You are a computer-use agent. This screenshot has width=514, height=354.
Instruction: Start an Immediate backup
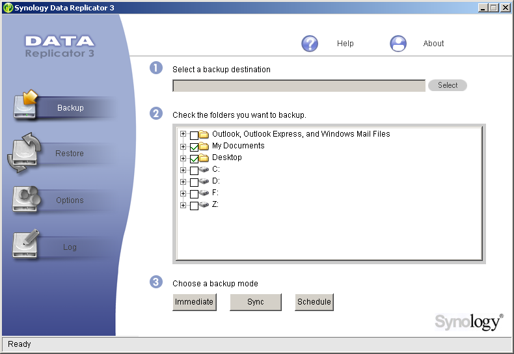[x=195, y=302]
